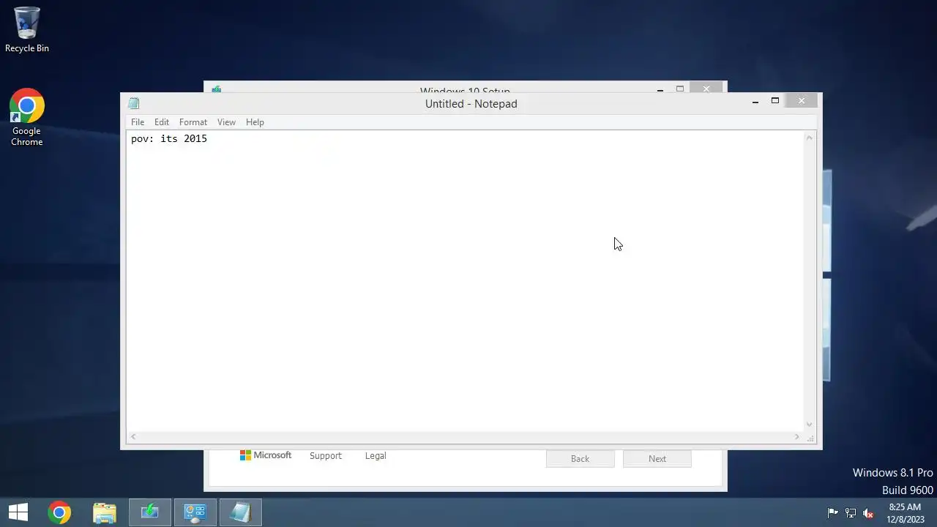The height and width of the screenshot is (527, 937).
Task: Click Notepad horizontal scrollbar left arrow
Action: pyautogui.click(x=132, y=437)
